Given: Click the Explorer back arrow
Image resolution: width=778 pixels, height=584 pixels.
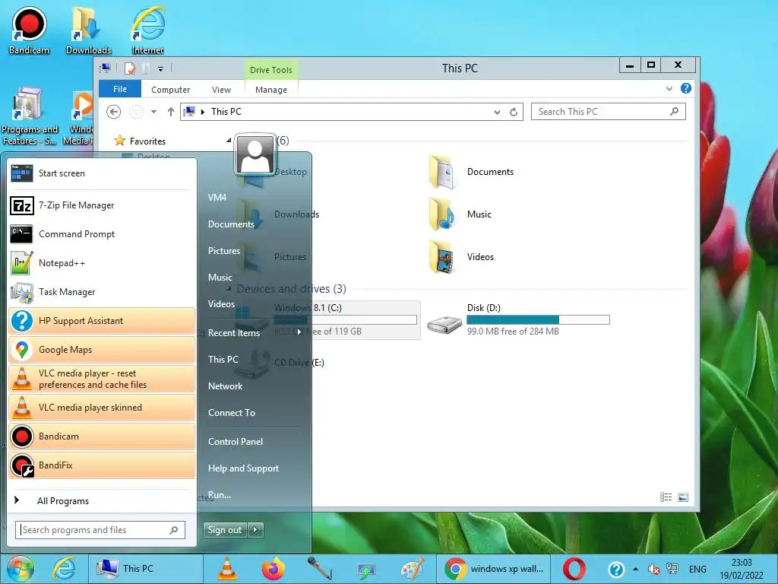Looking at the screenshot, I should (114, 112).
